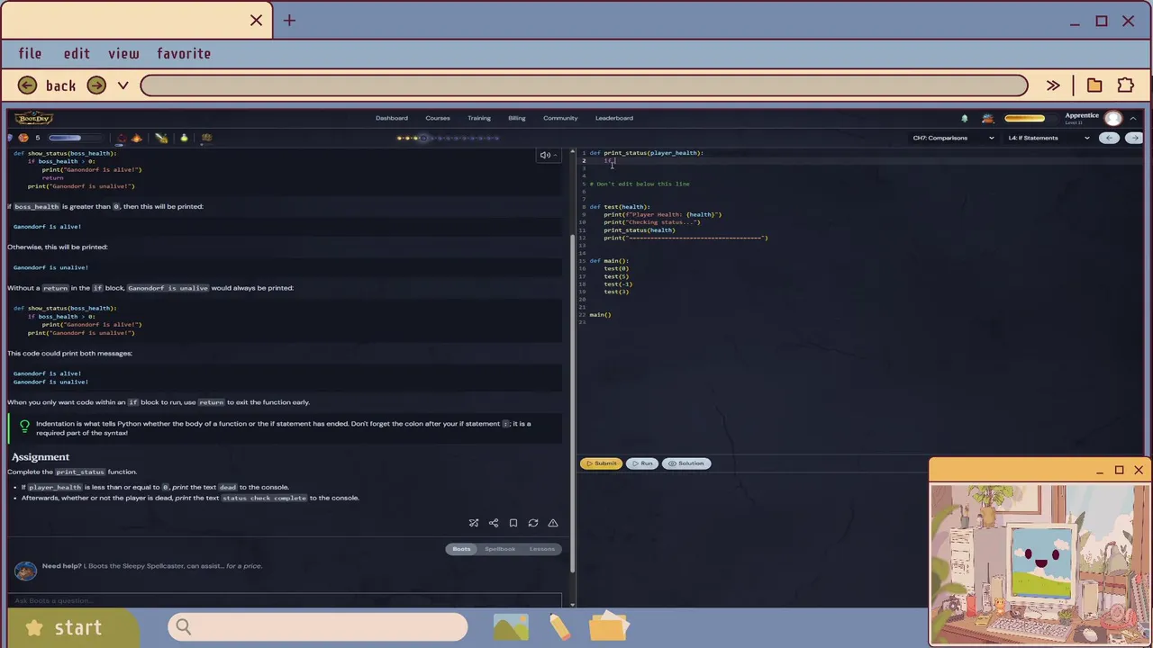This screenshot has width=1153, height=648.
Task: Open the CH7: Comparisons chapter dropdown
Action: (953, 138)
